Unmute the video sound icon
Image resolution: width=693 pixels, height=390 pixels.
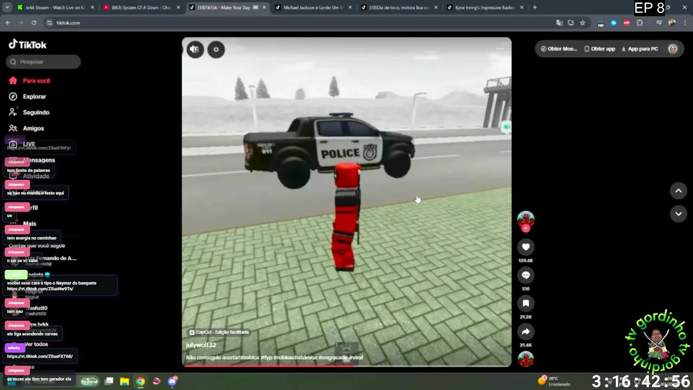[195, 49]
